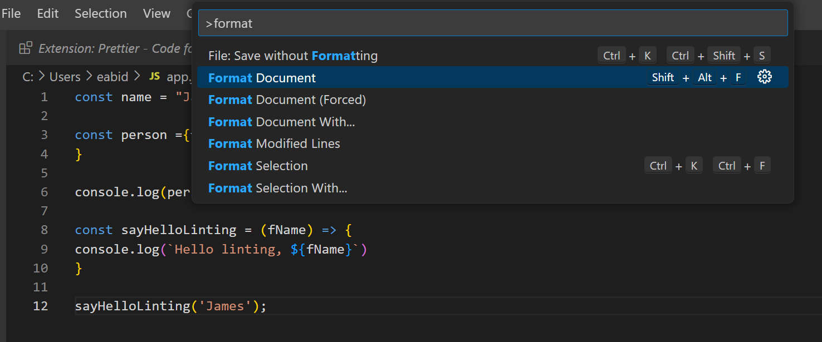
Task: Expand the eabid breadcrumb folder
Action: (112, 77)
